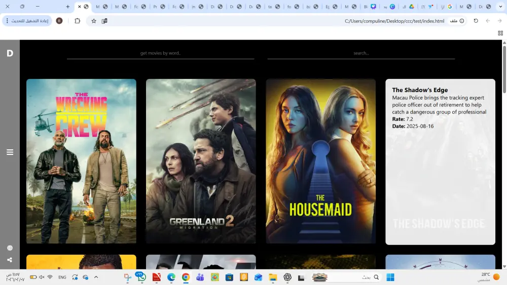507x285 pixels.
Task: Open The Housemaid movie poster
Action: click(321, 161)
